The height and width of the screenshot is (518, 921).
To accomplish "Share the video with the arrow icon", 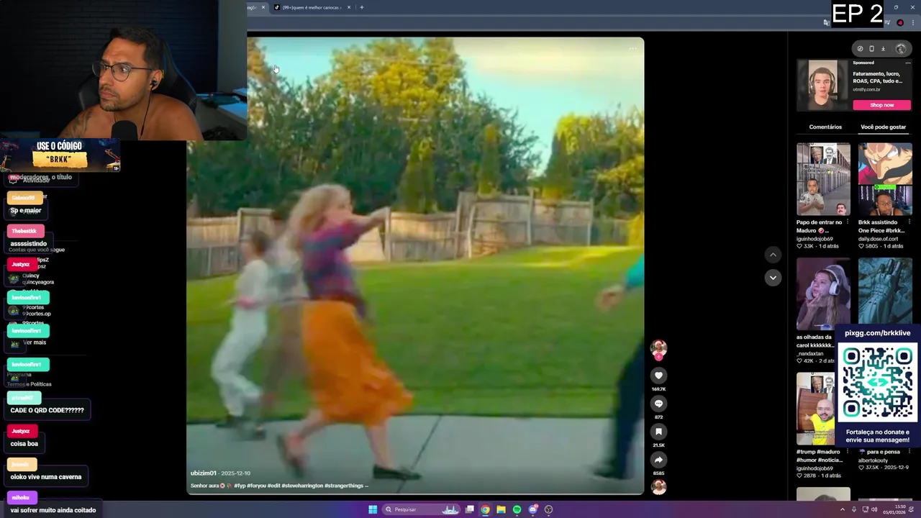I will pos(658,460).
